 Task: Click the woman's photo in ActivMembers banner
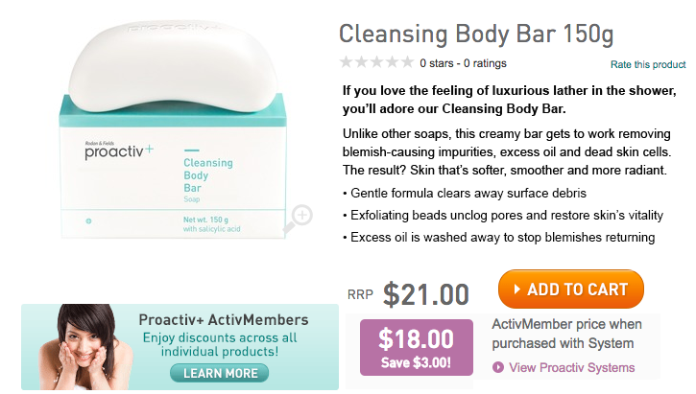[84, 347]
